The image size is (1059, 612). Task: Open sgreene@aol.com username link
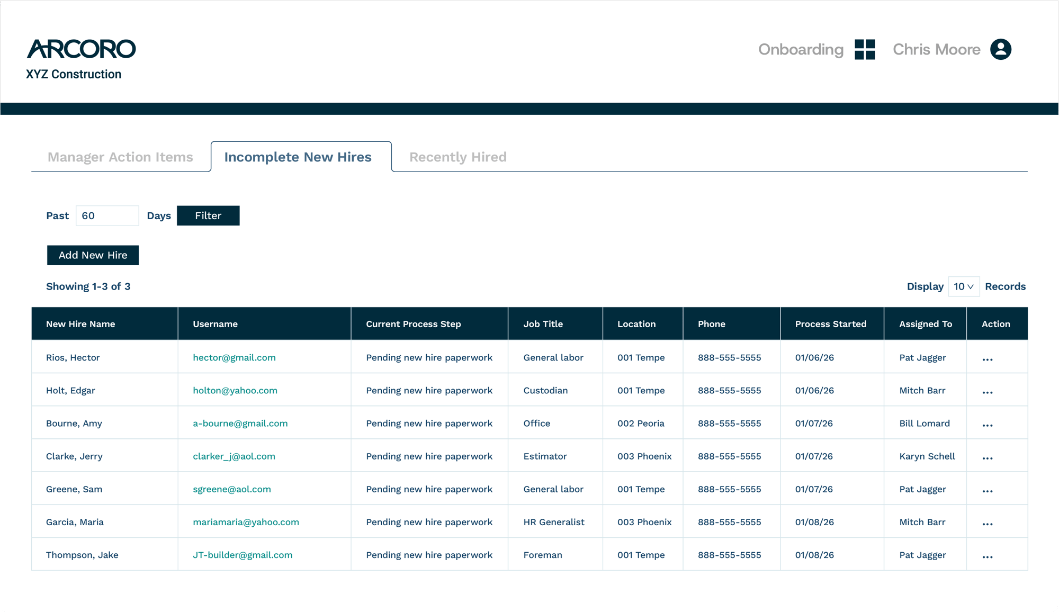click(232, 489)
